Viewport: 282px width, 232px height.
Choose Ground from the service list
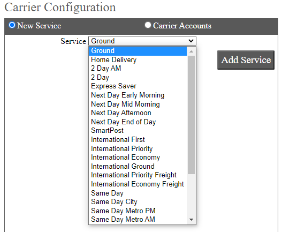point(138,51)
